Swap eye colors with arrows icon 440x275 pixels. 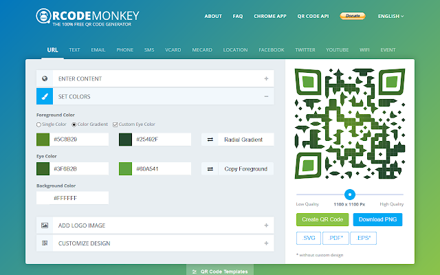point(210,169)
